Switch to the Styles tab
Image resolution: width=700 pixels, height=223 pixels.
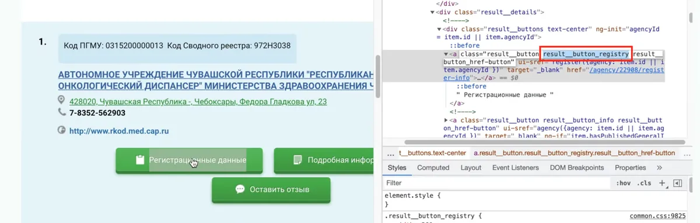[x=397, y=168]
